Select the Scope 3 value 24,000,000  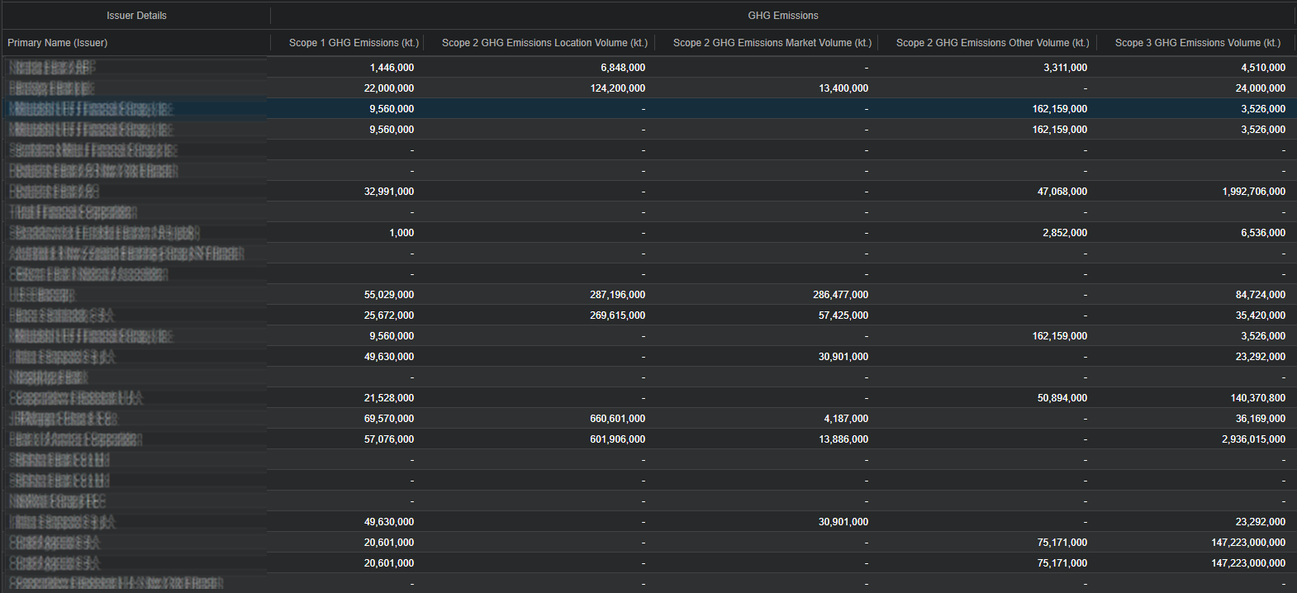(1261, 88)
